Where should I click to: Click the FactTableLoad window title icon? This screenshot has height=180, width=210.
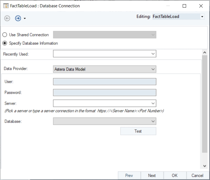point(6,6)
